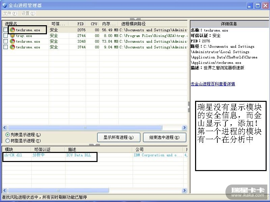The image size is (270, 202).
Task: Click the 详细信息 panel header
Action: 230,24
